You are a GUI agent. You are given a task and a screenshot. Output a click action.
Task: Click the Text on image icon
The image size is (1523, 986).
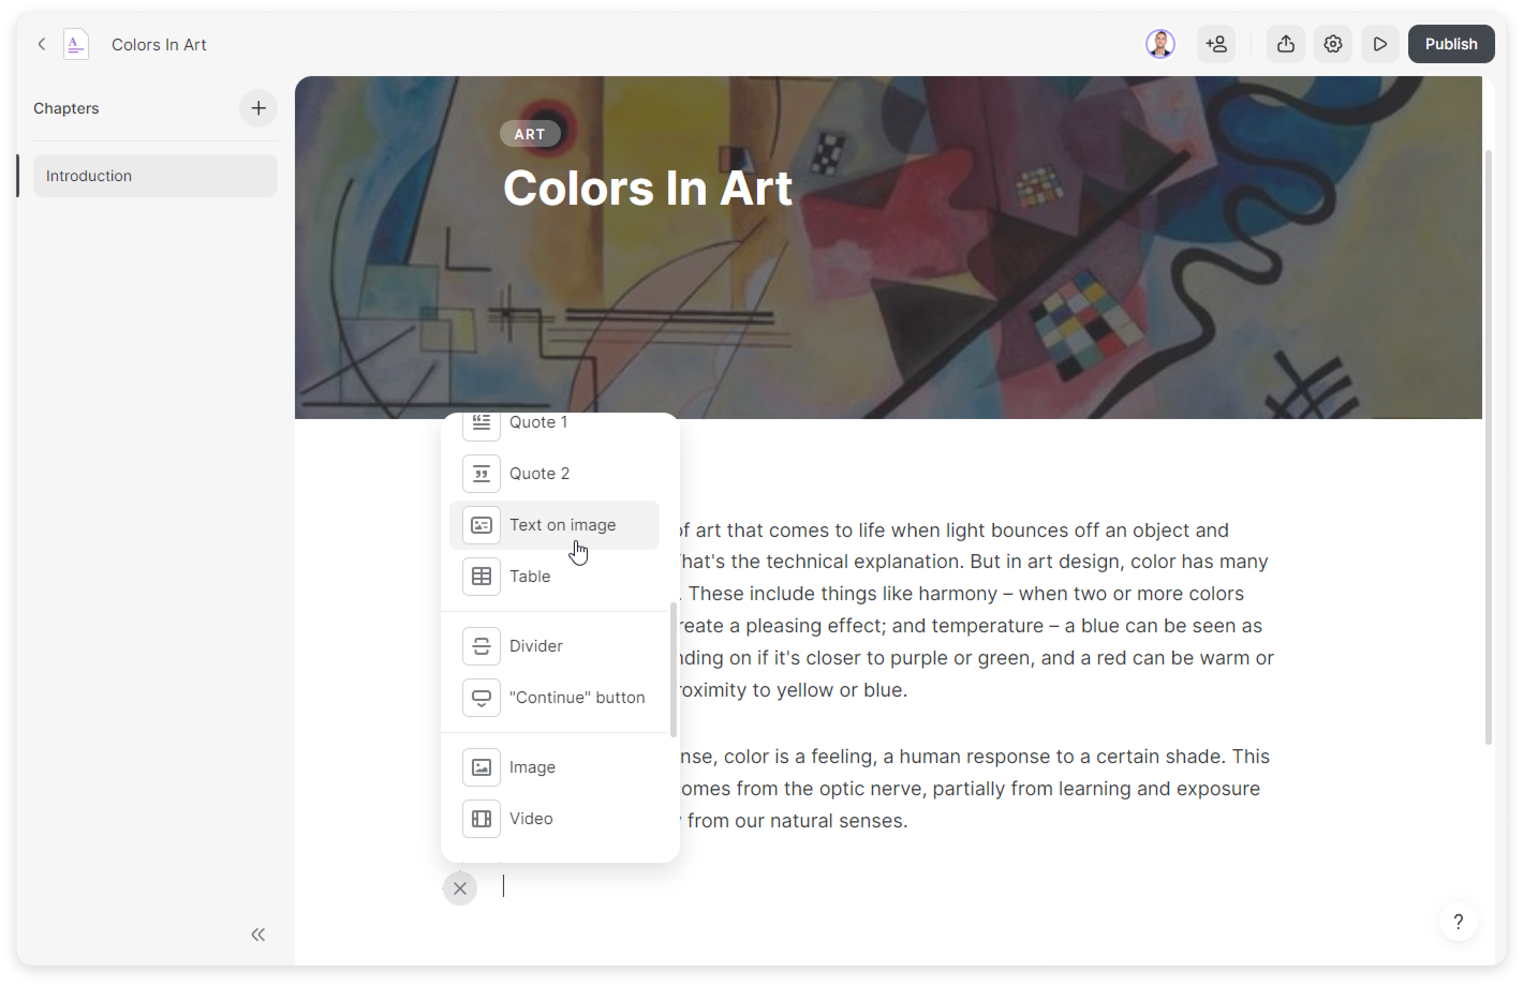(481, 525)
